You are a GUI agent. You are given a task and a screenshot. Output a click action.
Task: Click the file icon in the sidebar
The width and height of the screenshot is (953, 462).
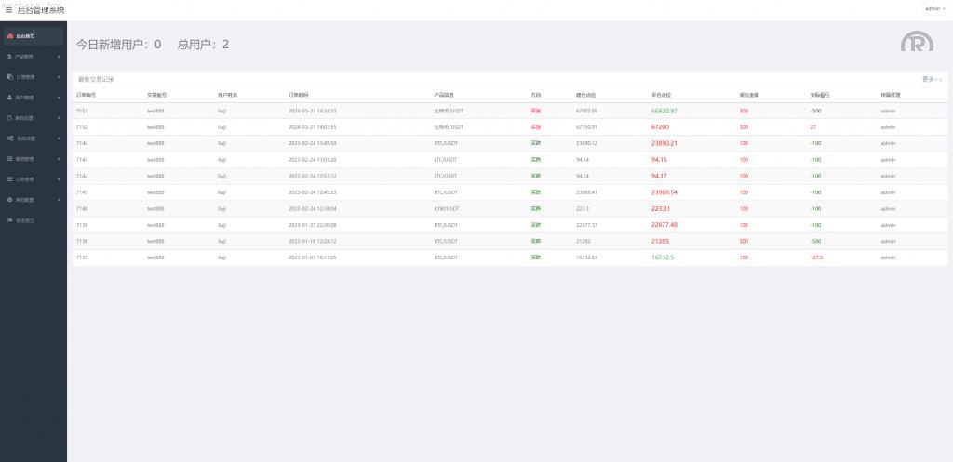[9, 118]
